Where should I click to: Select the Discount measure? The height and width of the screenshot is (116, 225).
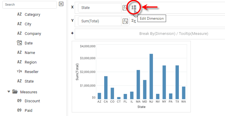pos(32,101)
